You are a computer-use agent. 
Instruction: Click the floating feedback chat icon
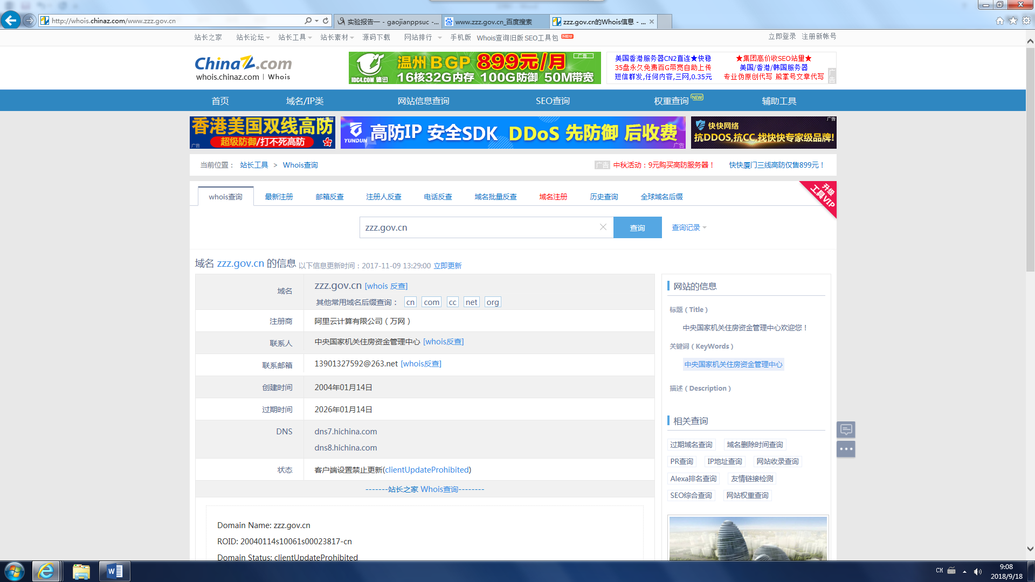[x=846, y=429]
